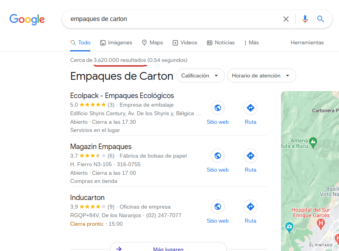Click Magazin Empaques review count (6)

[111, 156]
